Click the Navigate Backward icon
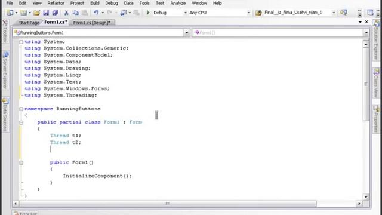 tap(124, 13)
